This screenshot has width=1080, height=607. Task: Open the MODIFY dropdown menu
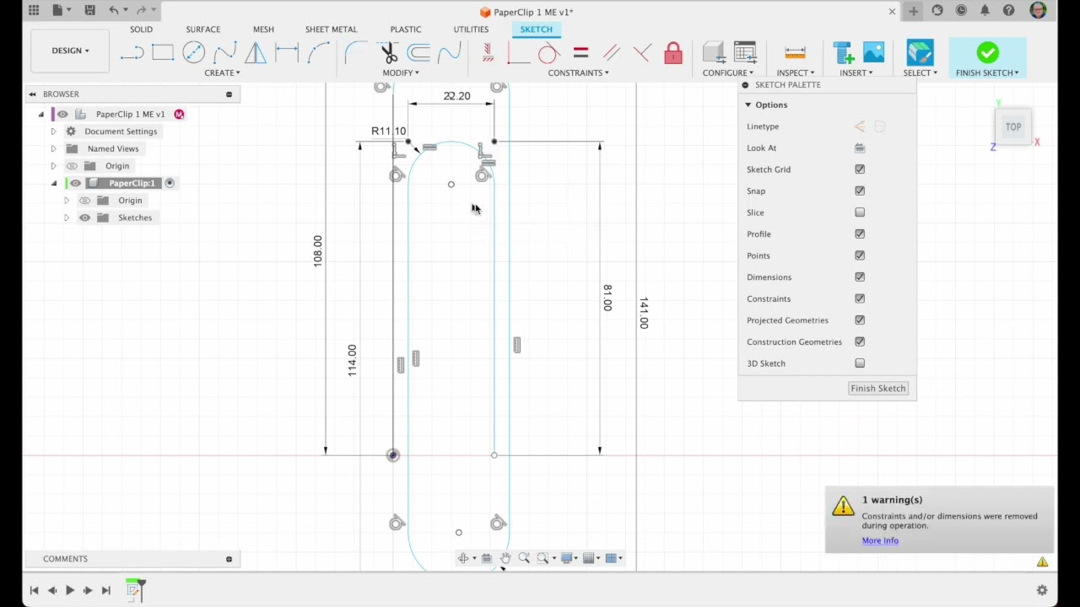click(x=401, y=73)
